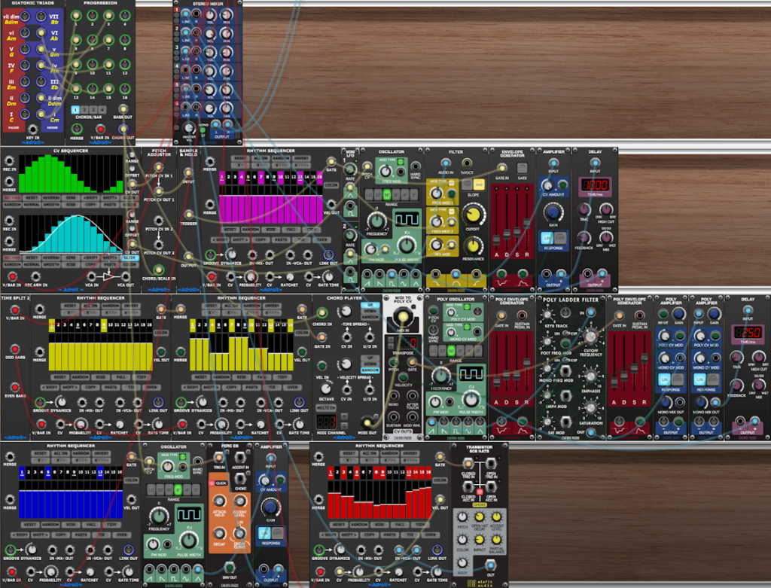Click MIDI IN jack on MIDI to Poly CV
The width and height of the screenshot is (771, 588).
click(403, 317)
